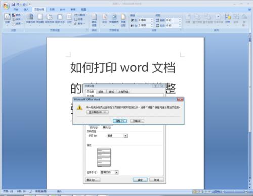The width and height of the screenshot is (253, 196).
Task: Open theme Colors menu
Action: coord(17,15)
